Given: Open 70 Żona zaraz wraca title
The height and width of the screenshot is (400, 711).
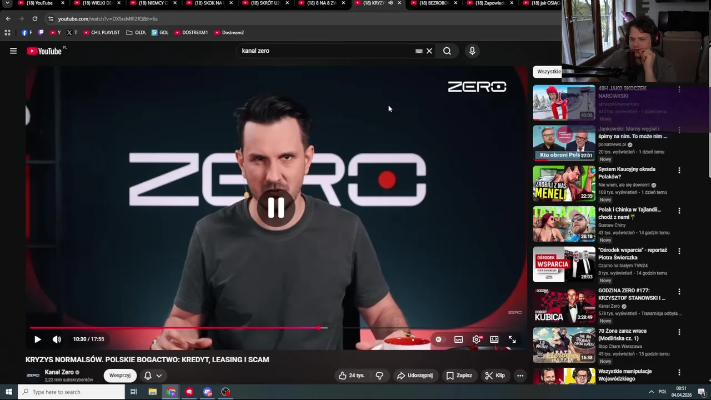Looking at the screenshot, I should click(x=622, y=334).
